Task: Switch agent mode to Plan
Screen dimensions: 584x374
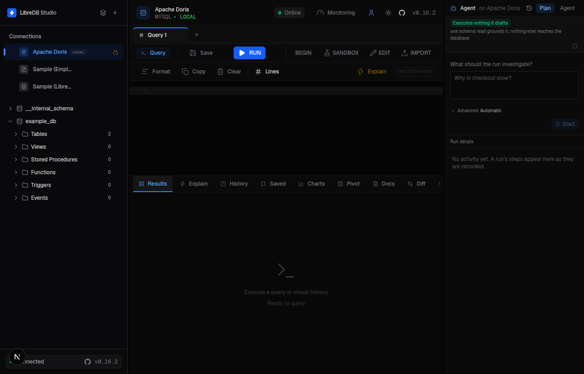Action: [x=545, y=8]
